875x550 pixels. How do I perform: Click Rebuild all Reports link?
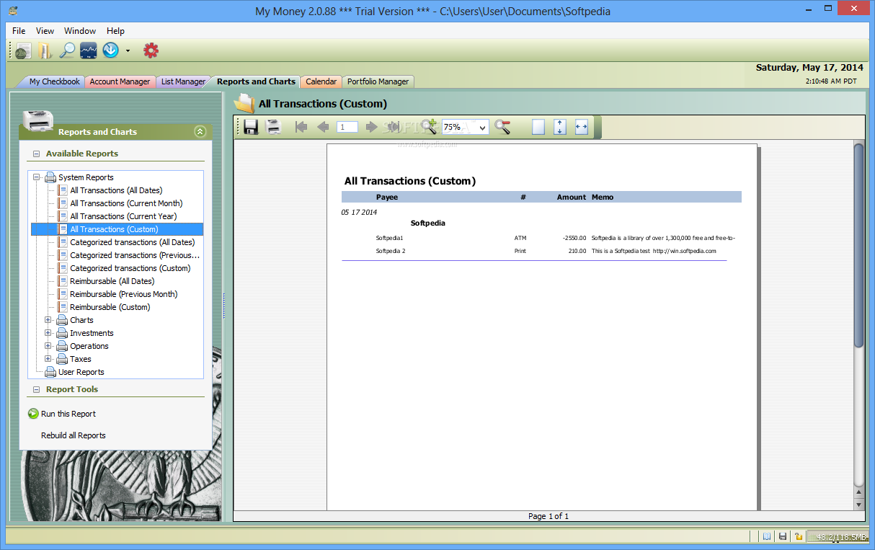(74, 435)
